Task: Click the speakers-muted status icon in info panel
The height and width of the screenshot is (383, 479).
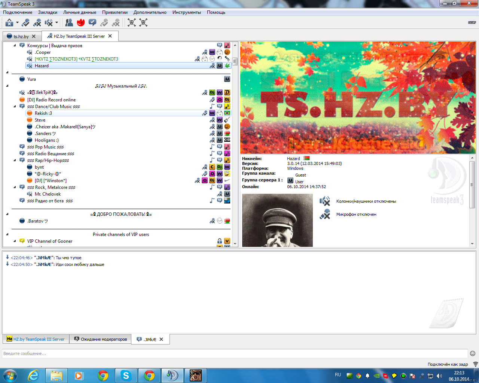Action: tap(325, 201)
